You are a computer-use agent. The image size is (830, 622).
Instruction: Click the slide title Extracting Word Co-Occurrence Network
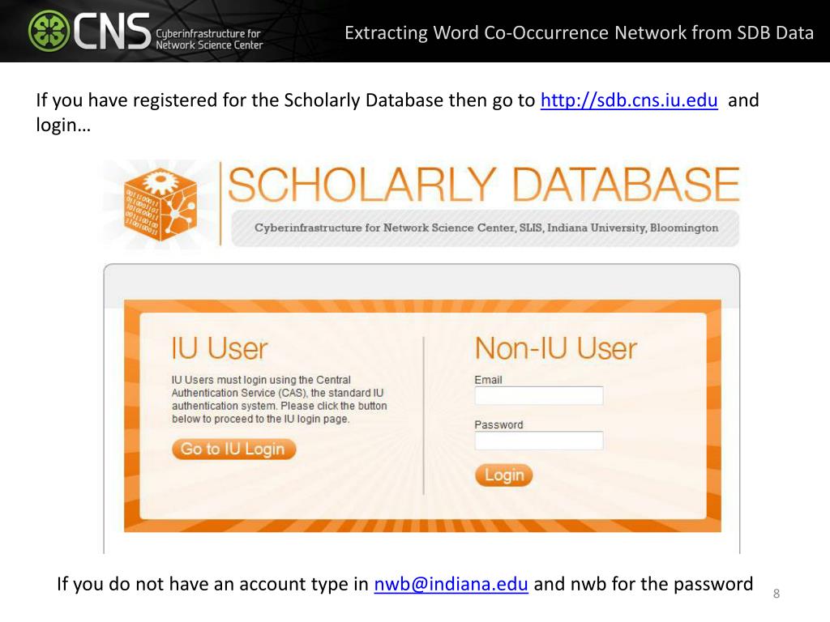(579, 32)
